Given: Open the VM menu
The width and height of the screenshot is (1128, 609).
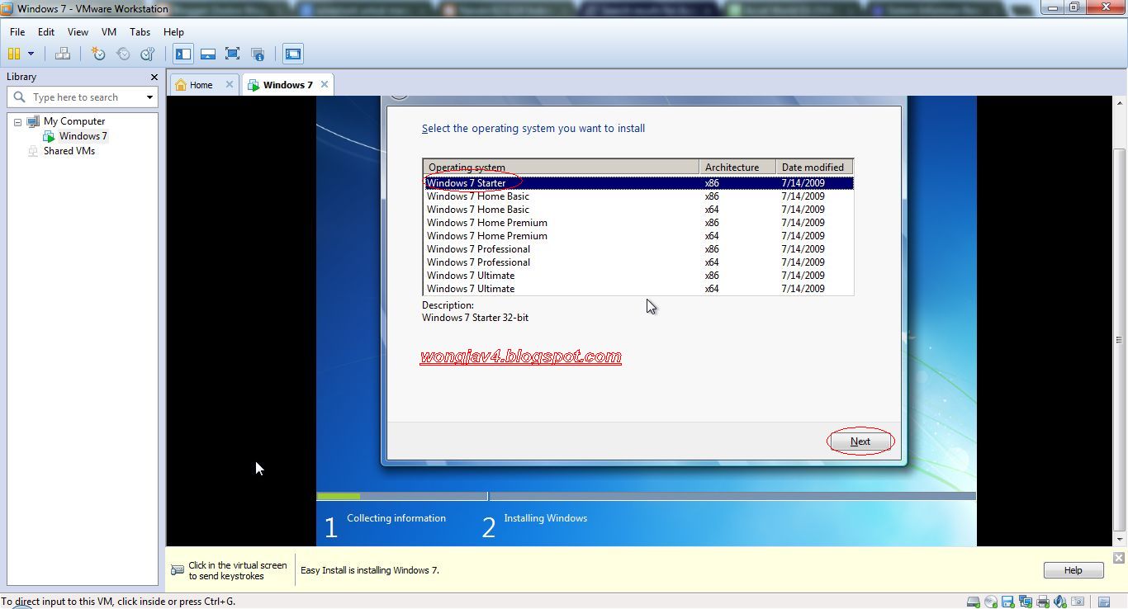Looking at the screenshot, I should [x=109, y=32].
